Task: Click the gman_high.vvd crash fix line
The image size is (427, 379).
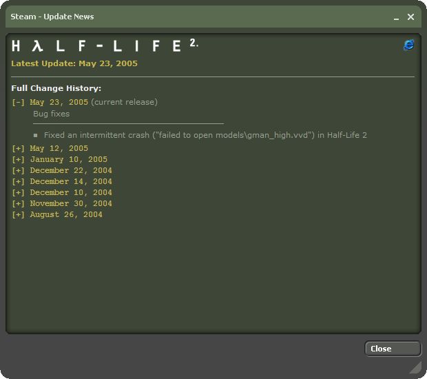Action: [205, 135]
